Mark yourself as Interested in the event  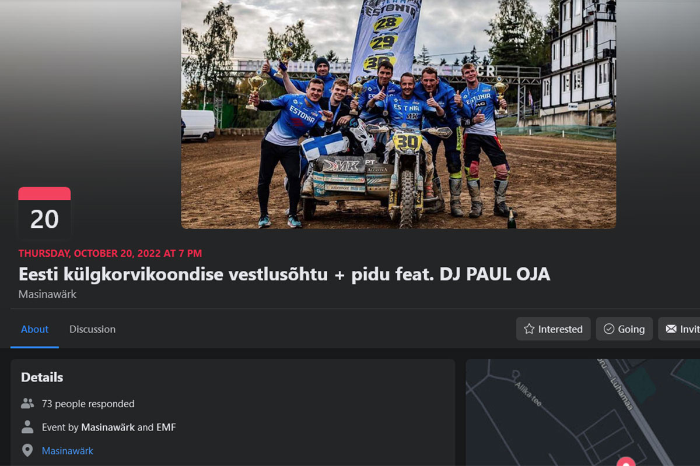coord(553,329)
